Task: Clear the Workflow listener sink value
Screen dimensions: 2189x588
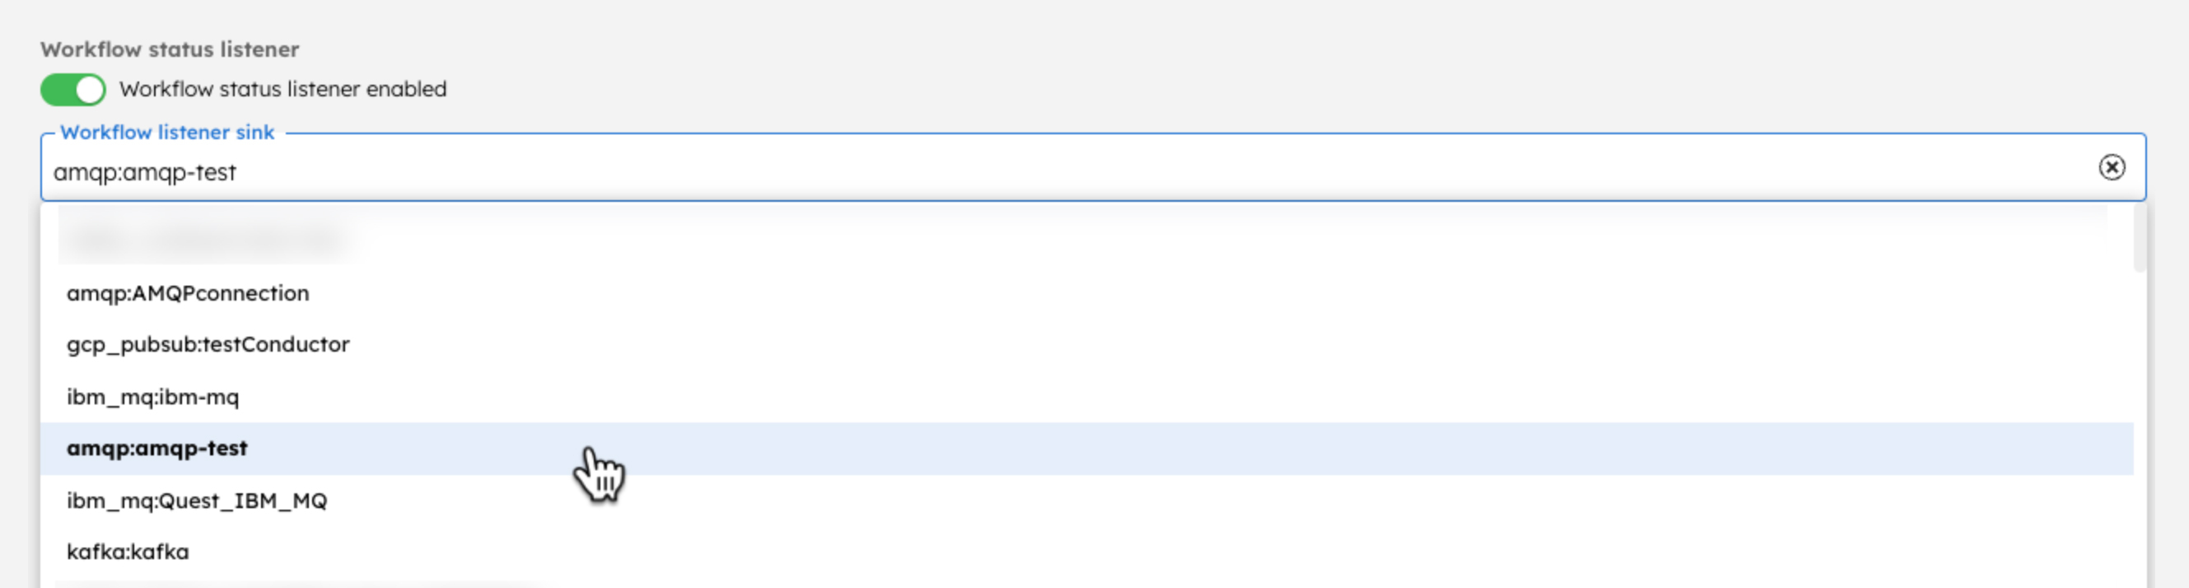Action: pyautogui.click(x=2111, y=167)
